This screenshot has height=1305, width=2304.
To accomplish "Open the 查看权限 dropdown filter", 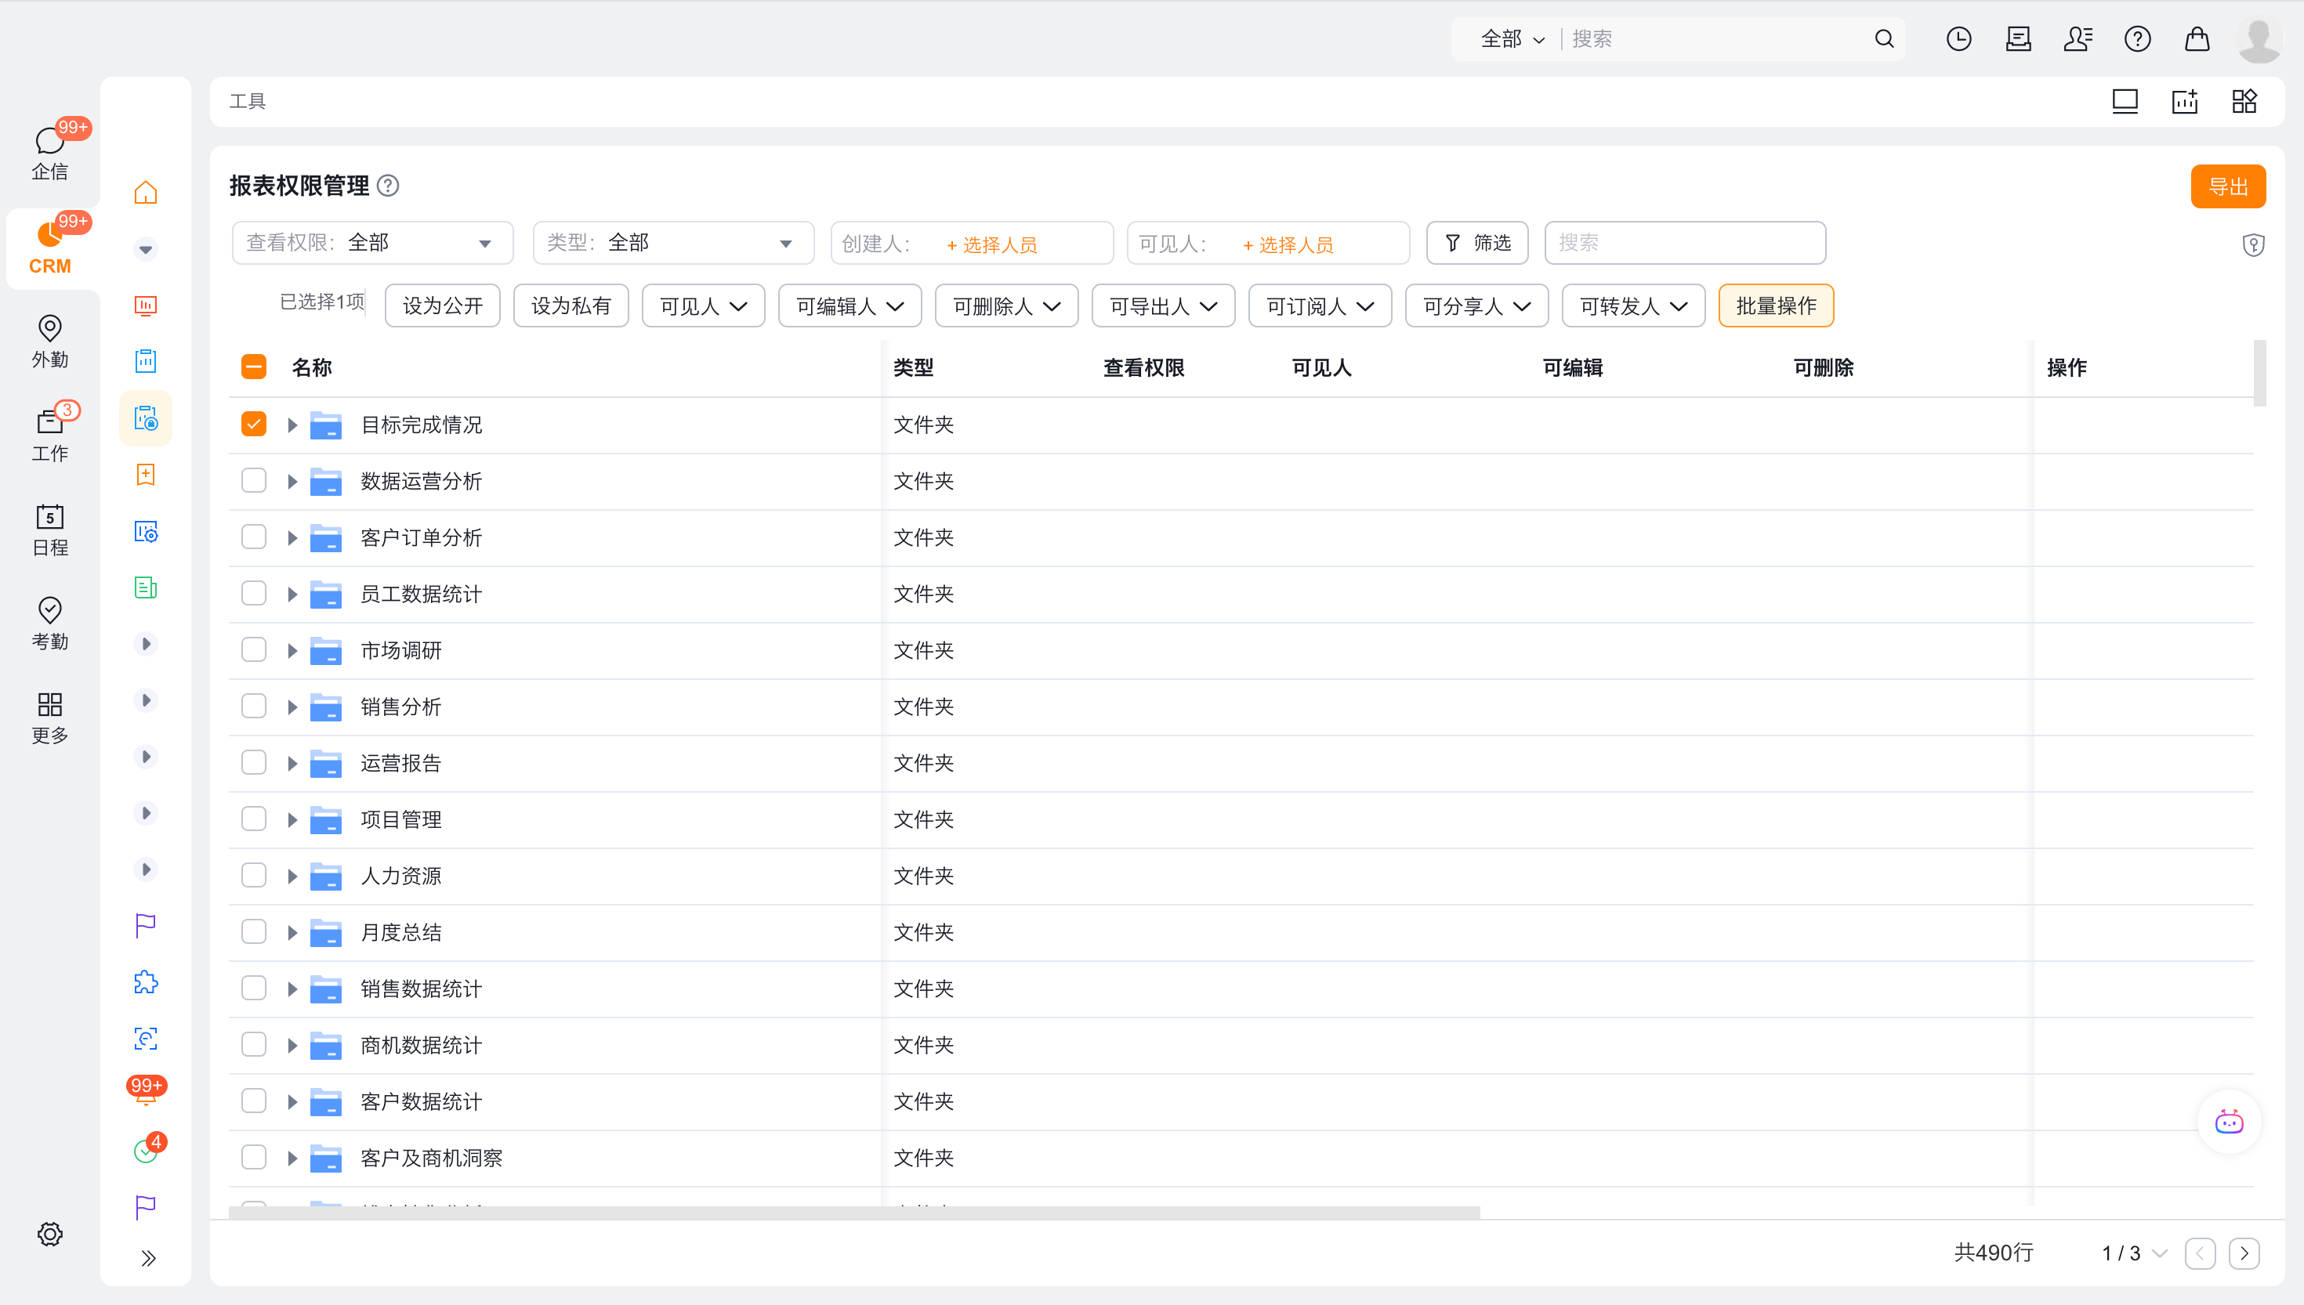I will pyautogui.click(x=372, y=243).
